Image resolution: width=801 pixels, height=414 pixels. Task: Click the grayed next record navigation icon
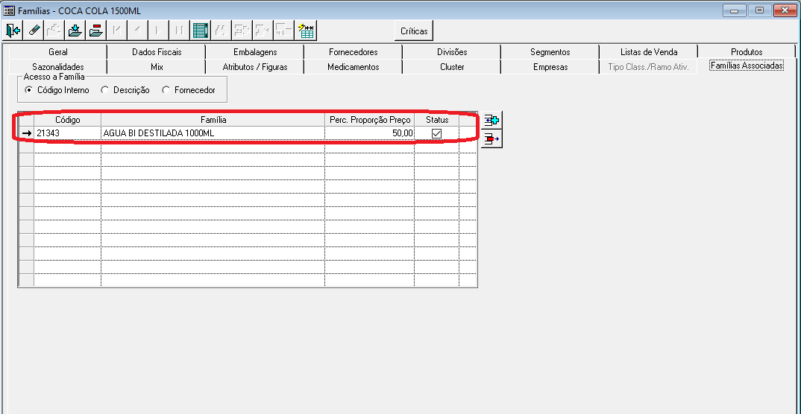pos(159,31)
